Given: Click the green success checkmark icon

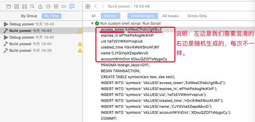Looking at the screenshot, I should tap(97, 23).
